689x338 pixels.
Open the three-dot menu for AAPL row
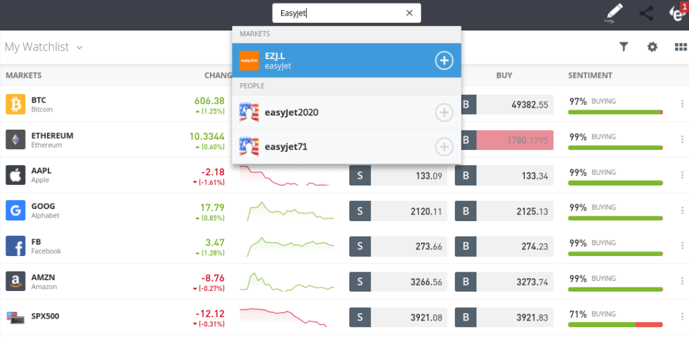682,175
